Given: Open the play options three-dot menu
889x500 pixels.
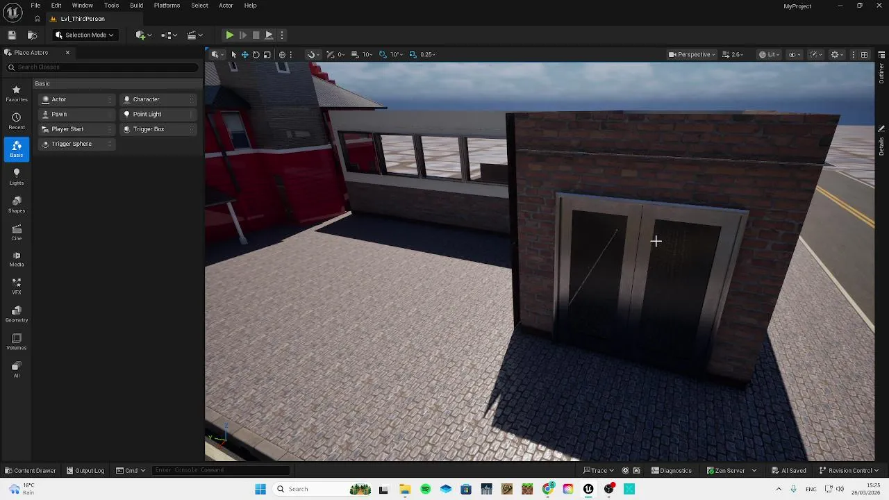Looking at the screenshot, I should click(281, 35).
